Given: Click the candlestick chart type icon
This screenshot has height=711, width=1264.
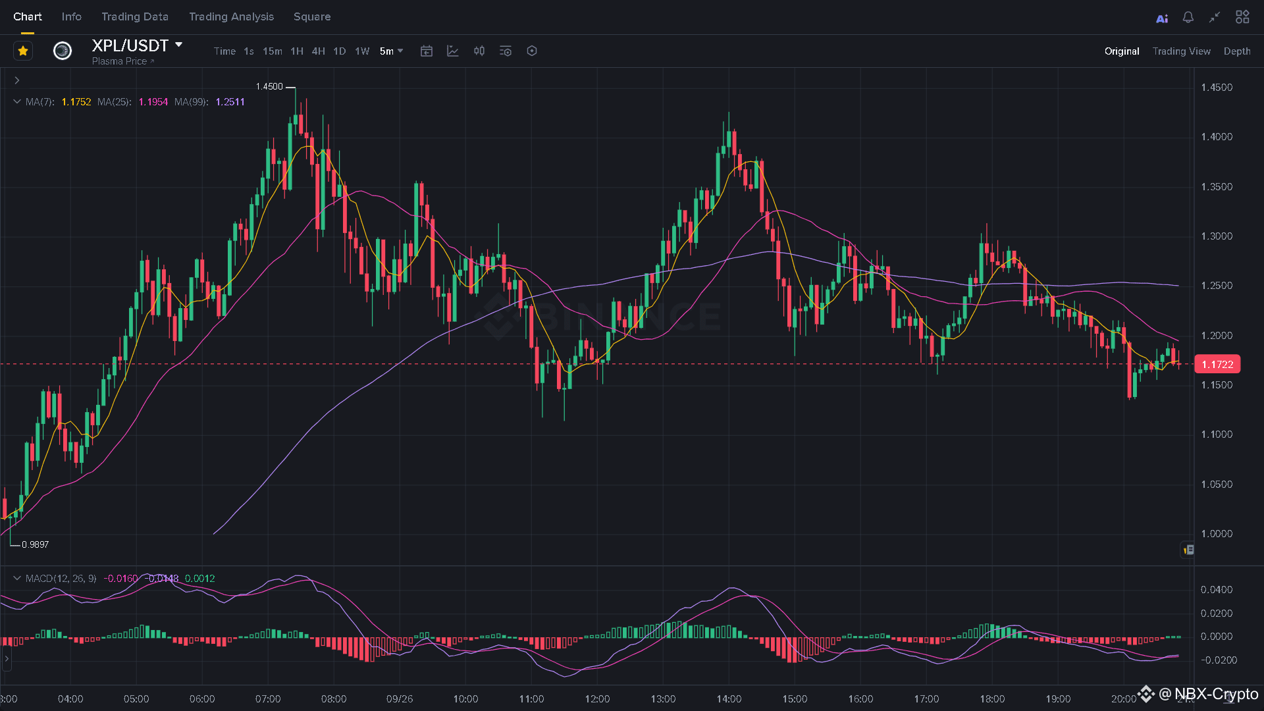Looking at the screenshot, I should pyautogui.click(x=479, y=51).
